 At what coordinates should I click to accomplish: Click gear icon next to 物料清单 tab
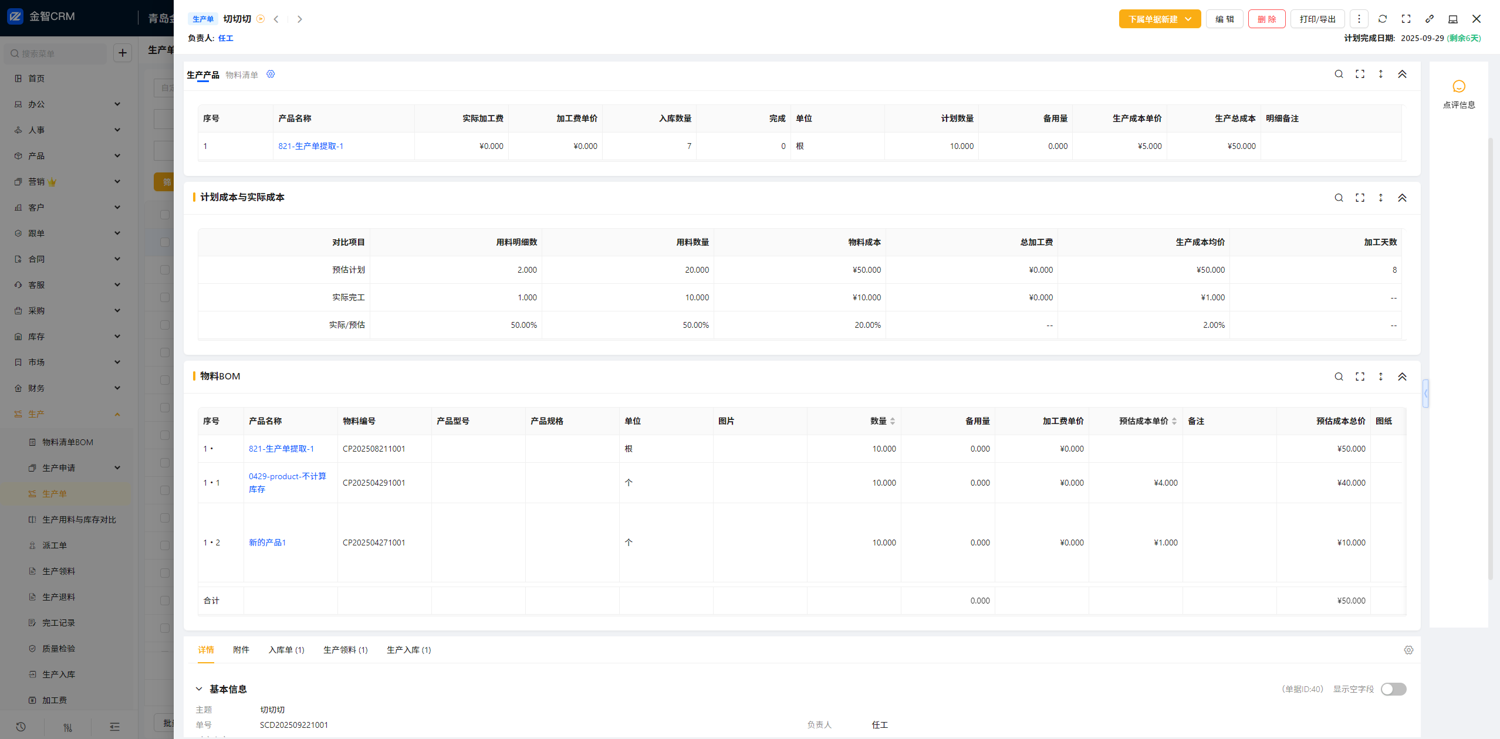(271, 74)
